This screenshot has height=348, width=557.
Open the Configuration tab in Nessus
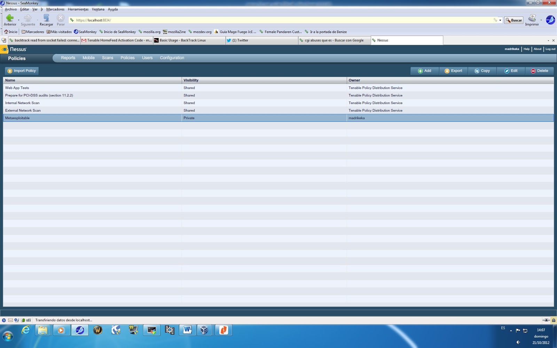[172, 58]
